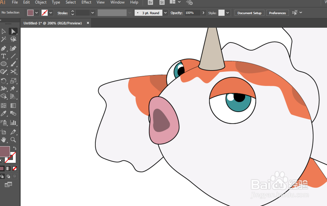Open the Window menu
This screenshot has height=206, width=327.
click(x=117, y=2)
